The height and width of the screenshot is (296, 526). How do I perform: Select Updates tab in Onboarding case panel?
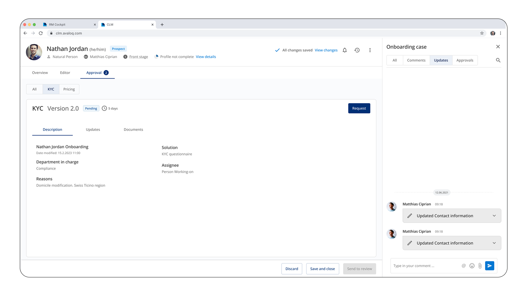[441, 60]
